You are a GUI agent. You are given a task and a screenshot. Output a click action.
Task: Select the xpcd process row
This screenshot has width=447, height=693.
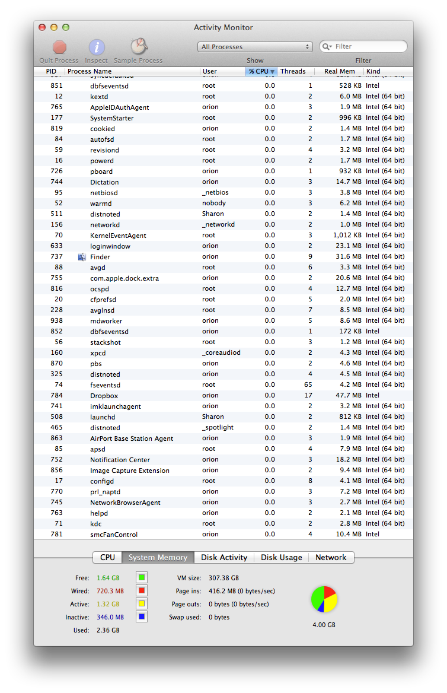[223, 352]
